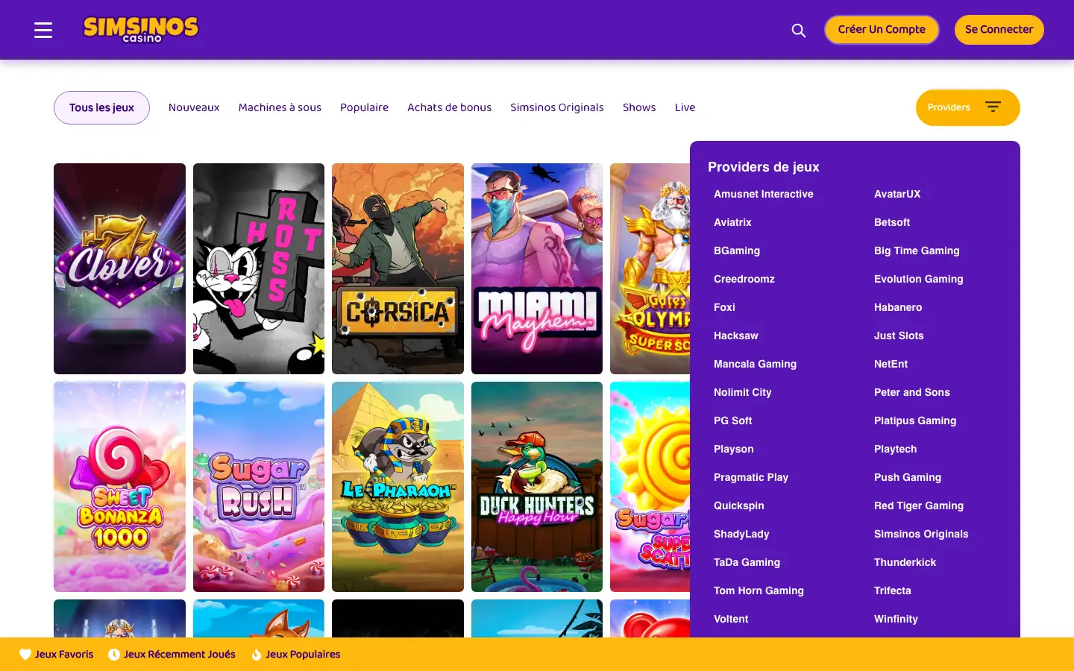The height and width of the screenshot is (671, 1074).
Task: Select Platipus Gaming provider
Action: coord(915,420)
